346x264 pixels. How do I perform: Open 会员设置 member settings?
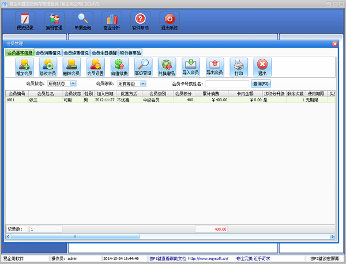tap(96, 67)
